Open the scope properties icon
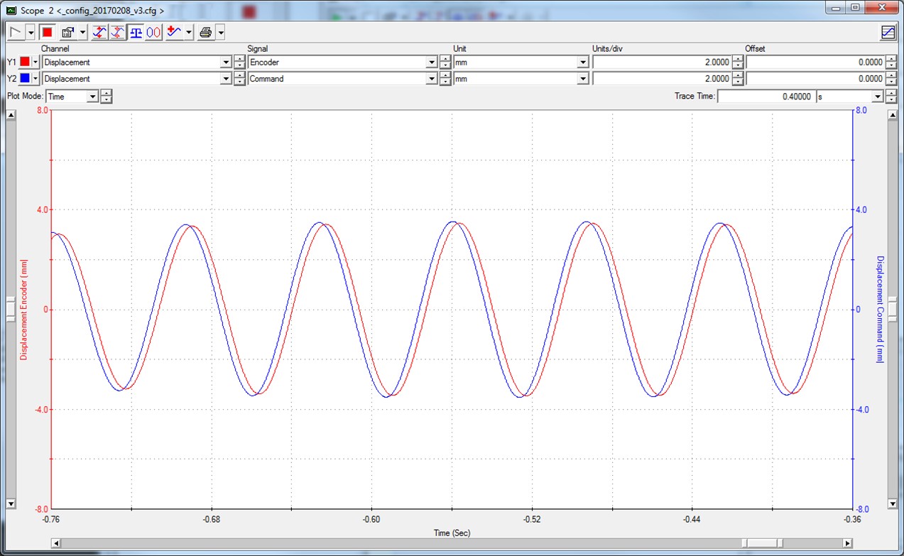The width and height of the screenshot is (904, 556). click(x=68, y=32)
